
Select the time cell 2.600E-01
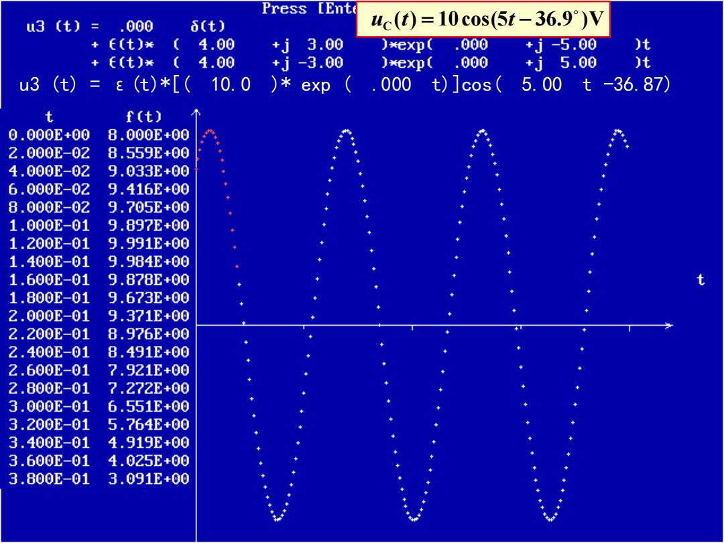[x=50, y=370]
